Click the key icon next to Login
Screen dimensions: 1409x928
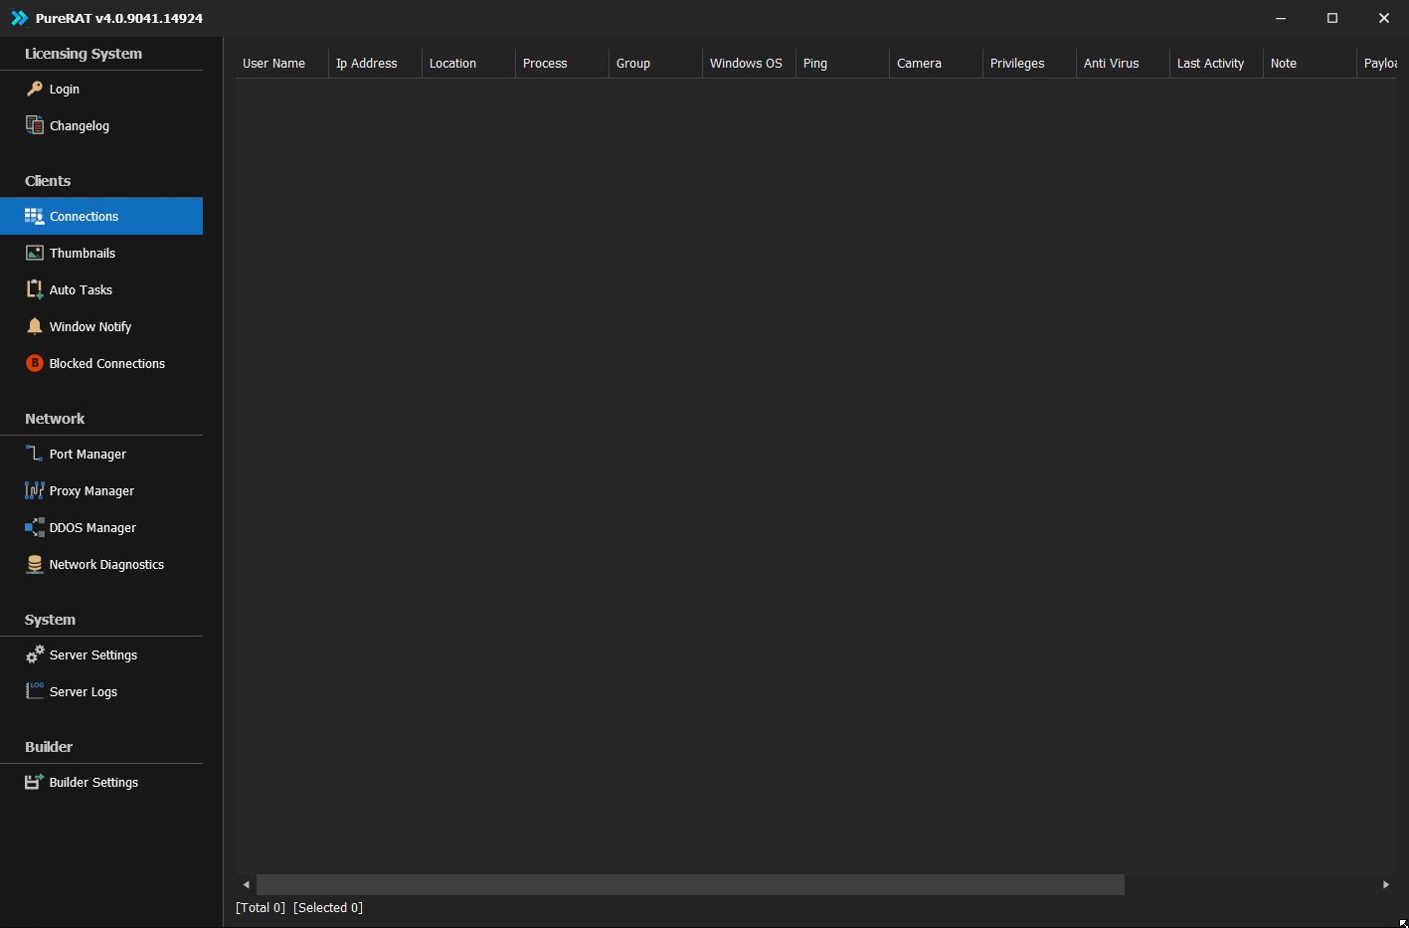click(35, 89)
